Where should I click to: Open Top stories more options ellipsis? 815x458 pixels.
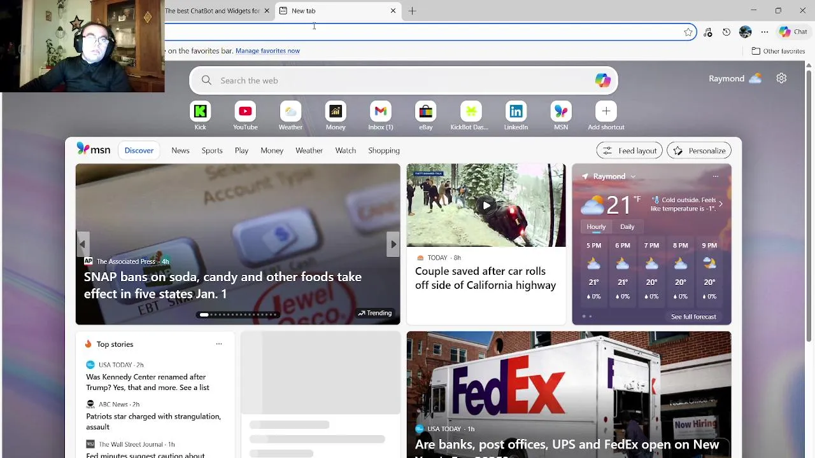pyautogui.click(x=219, y=344)
